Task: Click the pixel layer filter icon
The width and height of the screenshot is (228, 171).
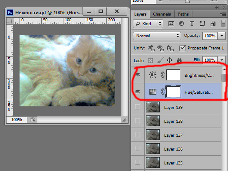Action: (171, 24)
